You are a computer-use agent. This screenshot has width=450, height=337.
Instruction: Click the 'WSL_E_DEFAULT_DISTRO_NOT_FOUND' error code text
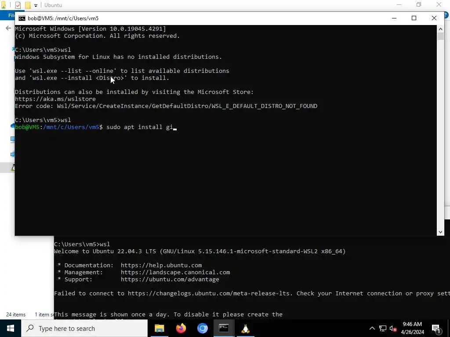click(x=265, y=106)
